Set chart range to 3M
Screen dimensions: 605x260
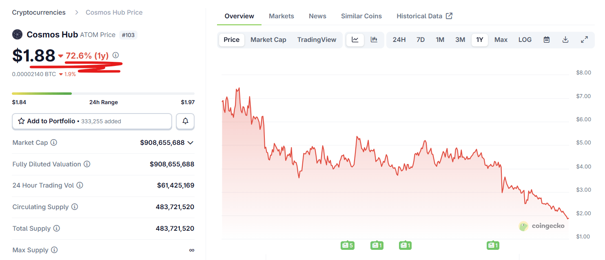[x=460, y=40]
